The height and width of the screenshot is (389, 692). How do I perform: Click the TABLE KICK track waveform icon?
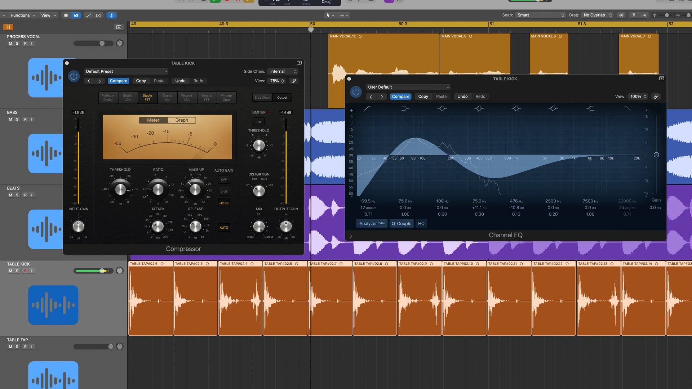pyautogui.click(x=53, y=305)
